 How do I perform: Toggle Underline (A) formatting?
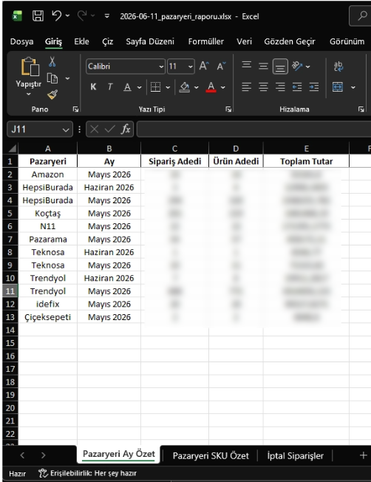point(127,87)
